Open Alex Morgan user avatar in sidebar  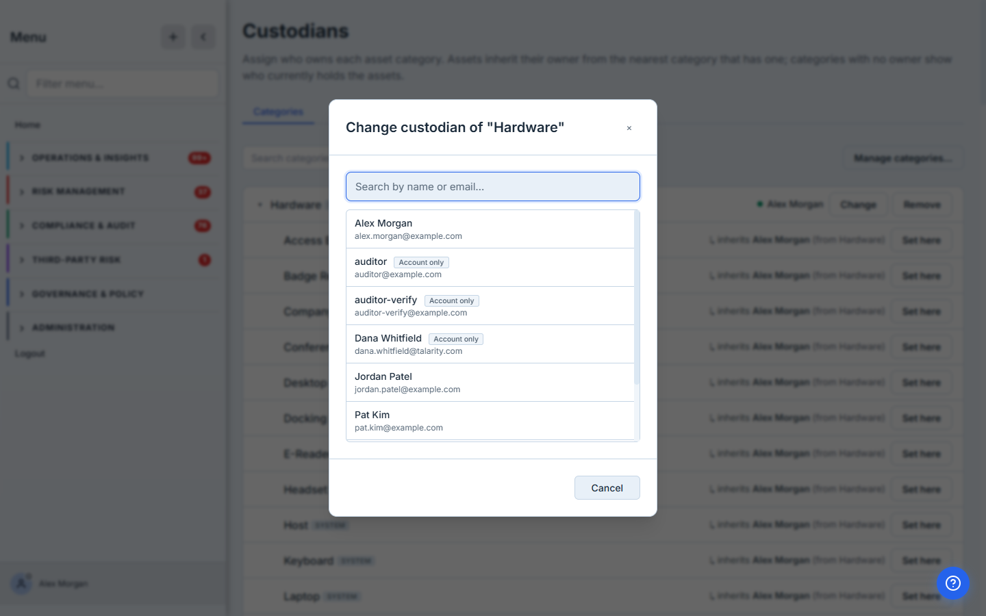(21, 584)
